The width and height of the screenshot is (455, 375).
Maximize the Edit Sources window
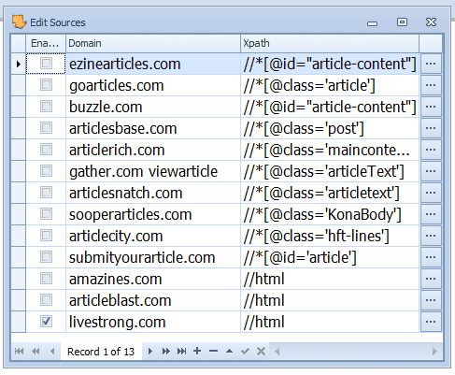pyautogui.click(x=402, y=22)
